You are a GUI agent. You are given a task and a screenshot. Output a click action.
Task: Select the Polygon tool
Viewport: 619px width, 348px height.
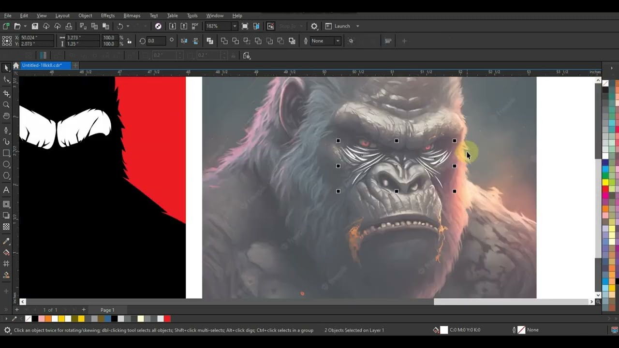pyautogui.click(x=6, y=176)
